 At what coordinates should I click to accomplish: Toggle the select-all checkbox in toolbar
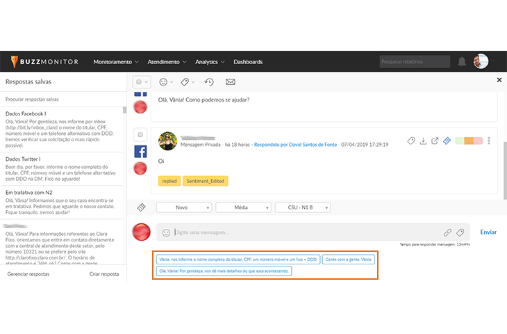139,82
